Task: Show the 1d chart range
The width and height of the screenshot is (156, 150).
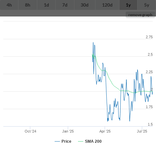Action: pos(46,5)
